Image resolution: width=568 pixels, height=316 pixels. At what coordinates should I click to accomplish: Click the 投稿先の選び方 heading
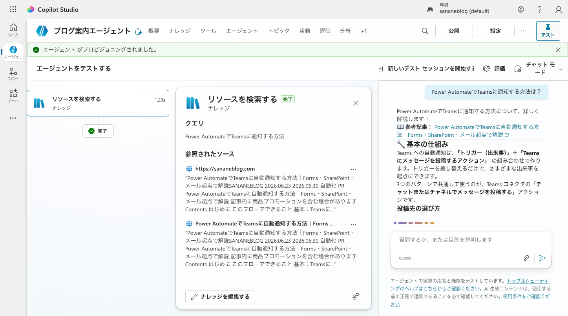[x=418, y=209]
